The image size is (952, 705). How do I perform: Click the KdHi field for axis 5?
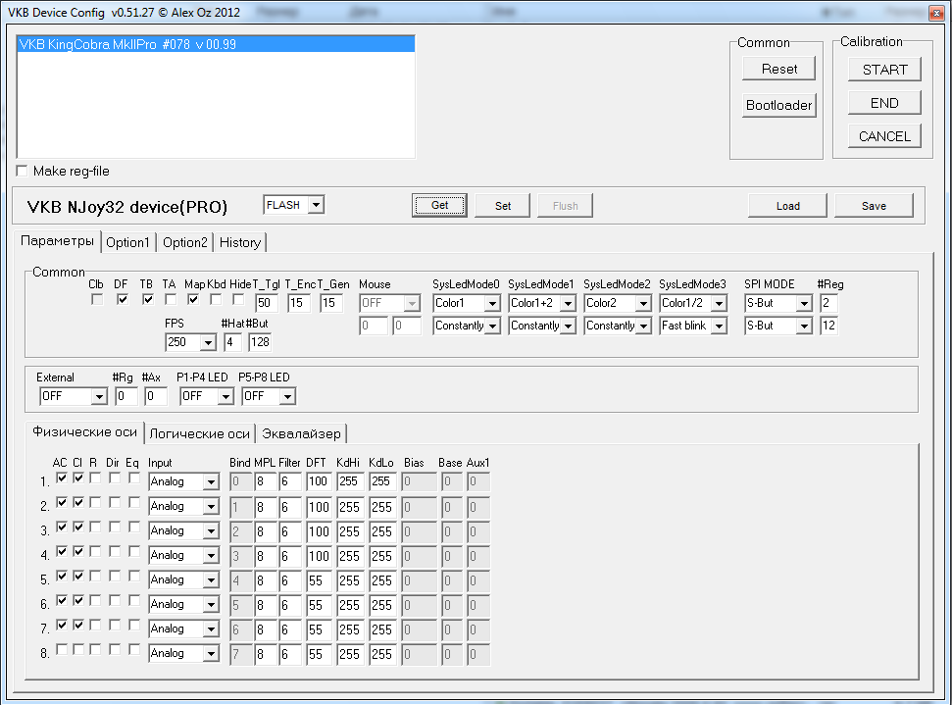tap(350, 580)
